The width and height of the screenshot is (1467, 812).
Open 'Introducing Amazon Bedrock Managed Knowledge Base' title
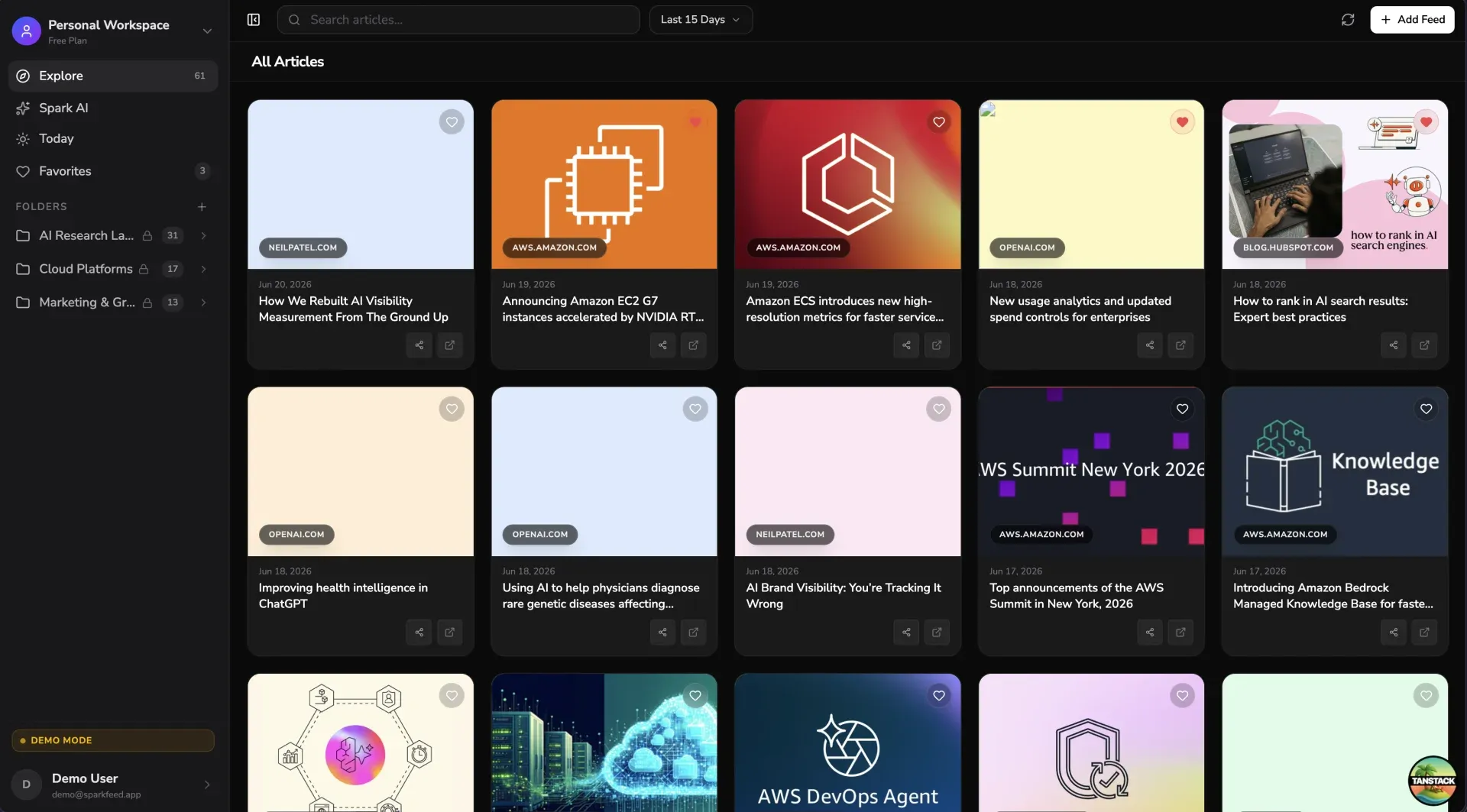pos(1333,596)
